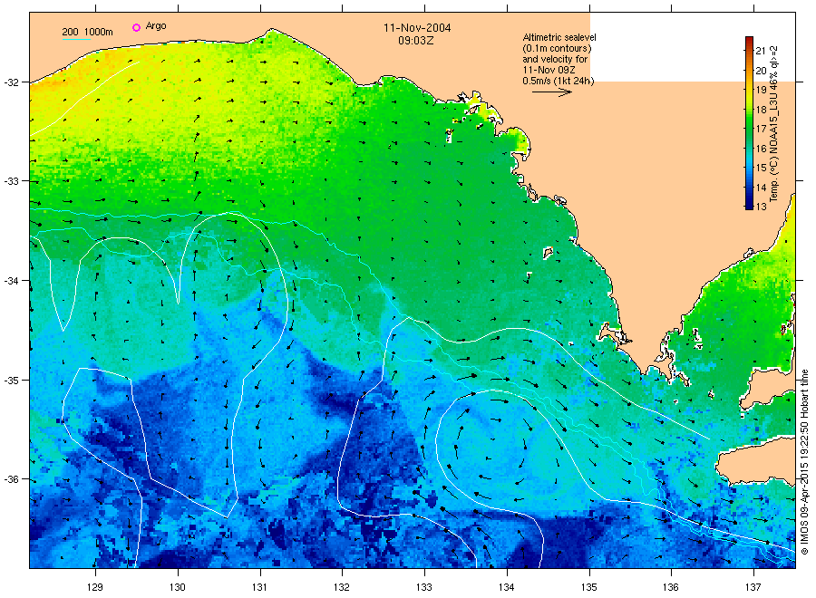Click the temperature color bar
Viewport: 816px width, 598px height.
coord(749,122)
